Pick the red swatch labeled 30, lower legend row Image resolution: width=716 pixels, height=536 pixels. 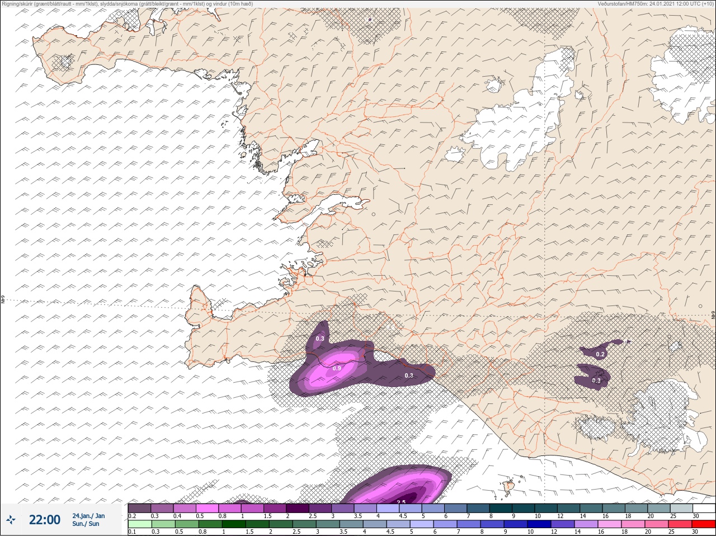click(704, 524)
